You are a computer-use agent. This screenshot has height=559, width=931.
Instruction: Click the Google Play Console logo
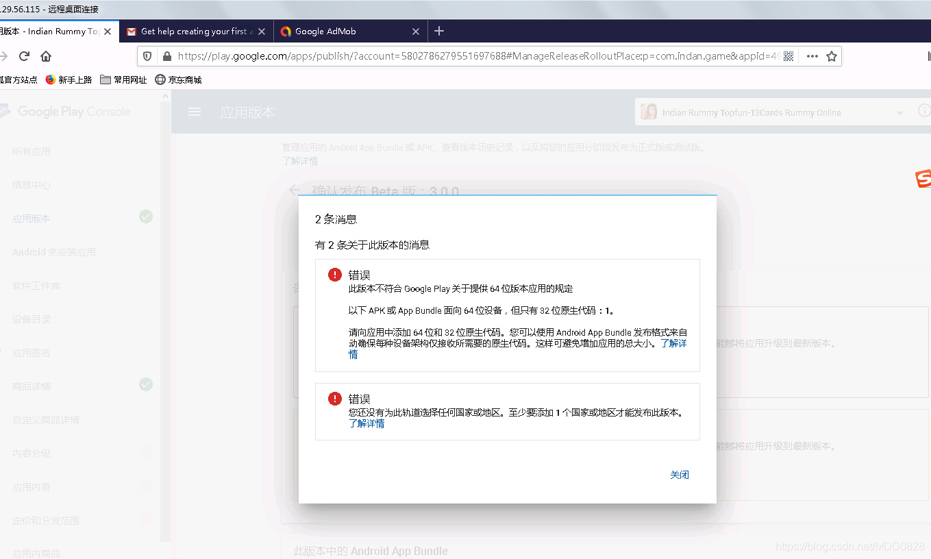point(66,111)
